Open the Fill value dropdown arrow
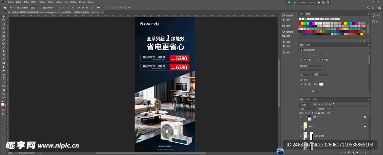The image size is (383, 155). click(x=333, y=113)
